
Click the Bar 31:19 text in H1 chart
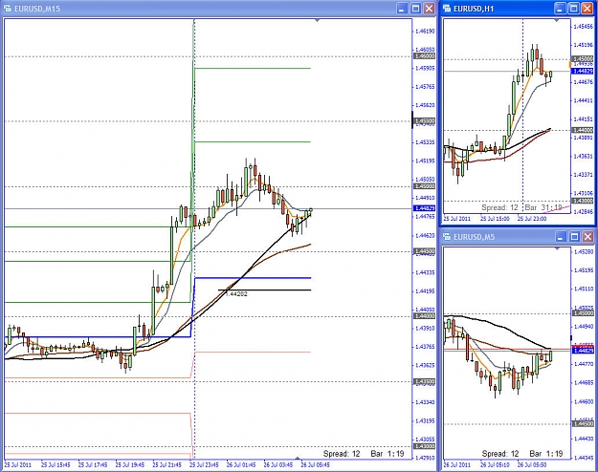(x=543, y=207)
